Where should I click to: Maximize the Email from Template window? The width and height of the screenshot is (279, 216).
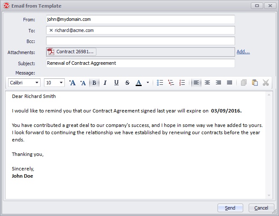257,6
